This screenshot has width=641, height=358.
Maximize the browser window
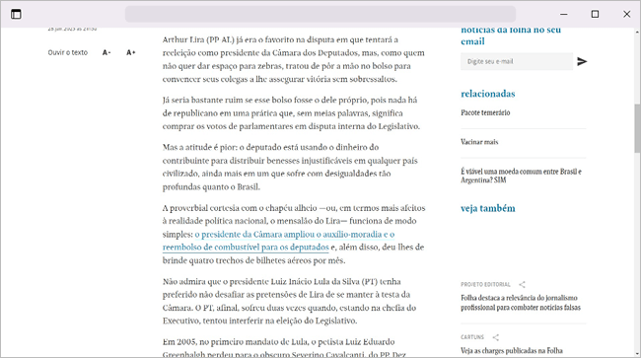tap(595, 15)
